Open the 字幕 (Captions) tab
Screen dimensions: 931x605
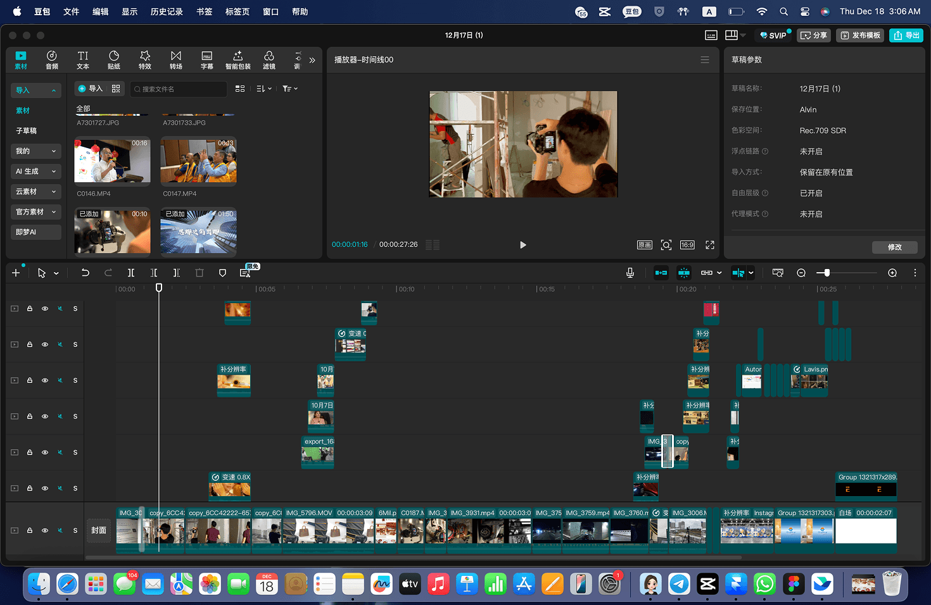207,60
